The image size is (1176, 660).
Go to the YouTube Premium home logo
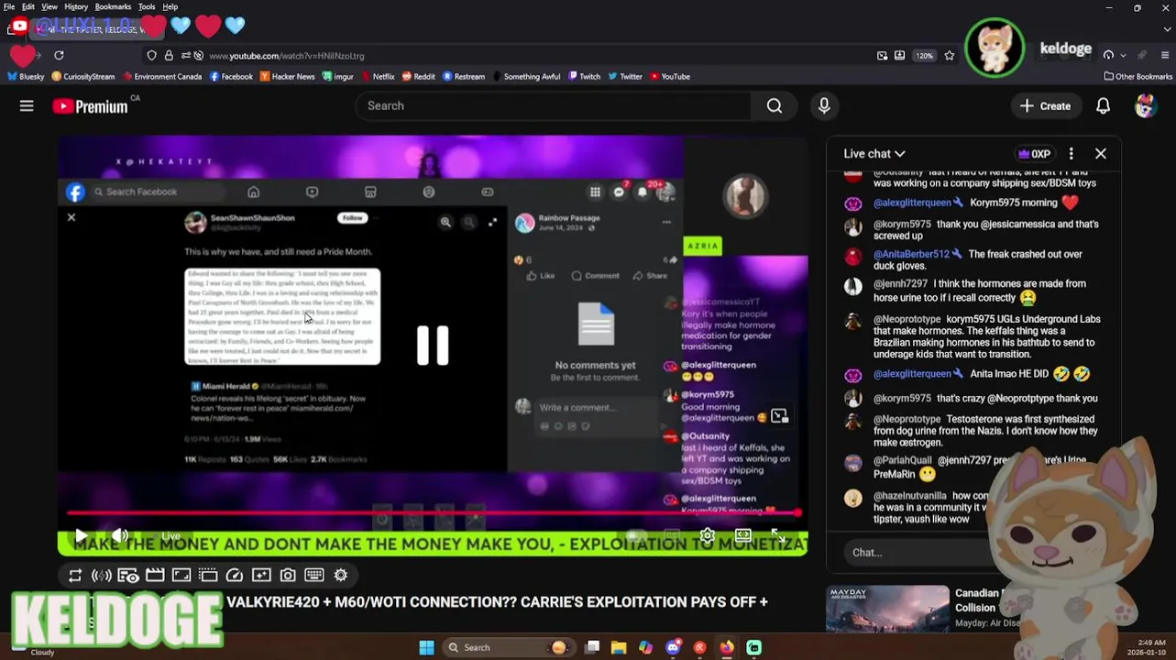[90, 106]
